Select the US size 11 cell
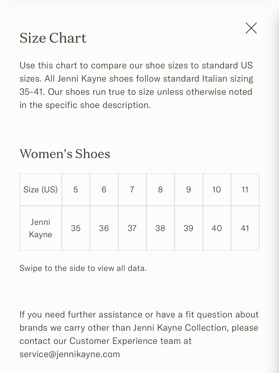This screenshot has height=373, width=279. pyautogui.click(x=245, y=190)
